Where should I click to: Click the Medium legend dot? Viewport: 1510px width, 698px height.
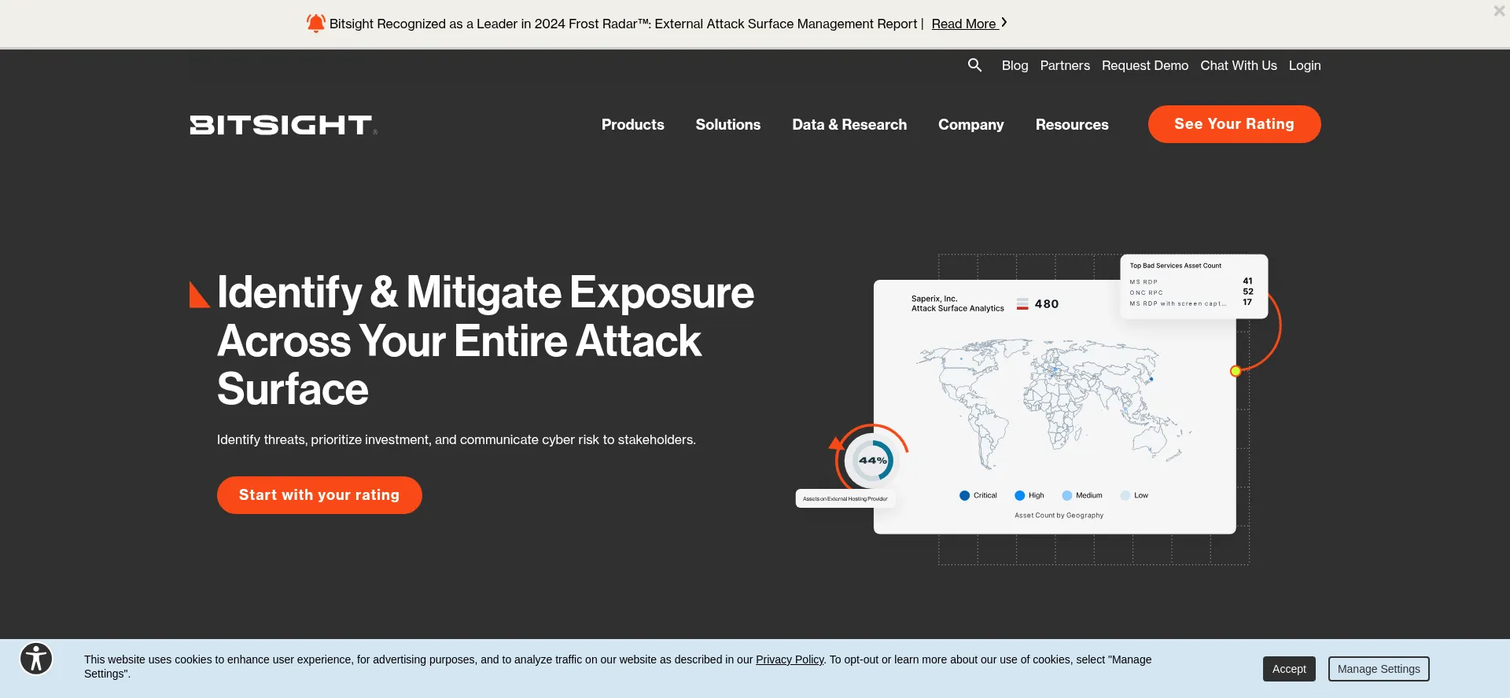1066,495
